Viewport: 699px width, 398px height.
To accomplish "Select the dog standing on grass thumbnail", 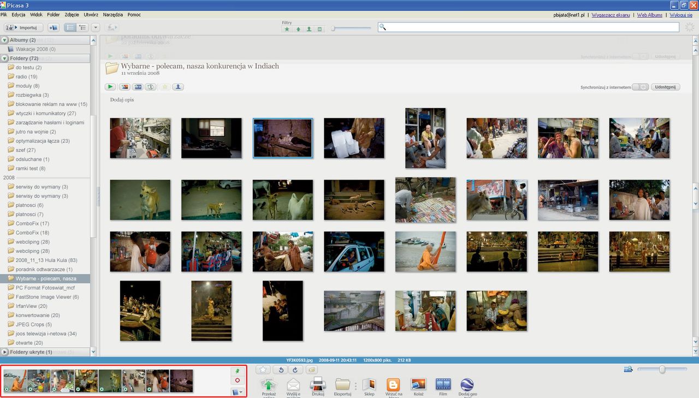I will 140,200.
